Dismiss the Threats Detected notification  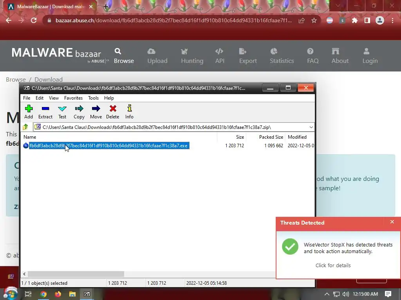pos(392,222)
